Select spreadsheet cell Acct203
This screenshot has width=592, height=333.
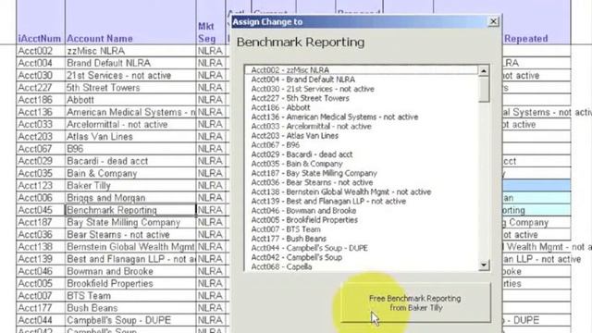[x=41, y=137]
